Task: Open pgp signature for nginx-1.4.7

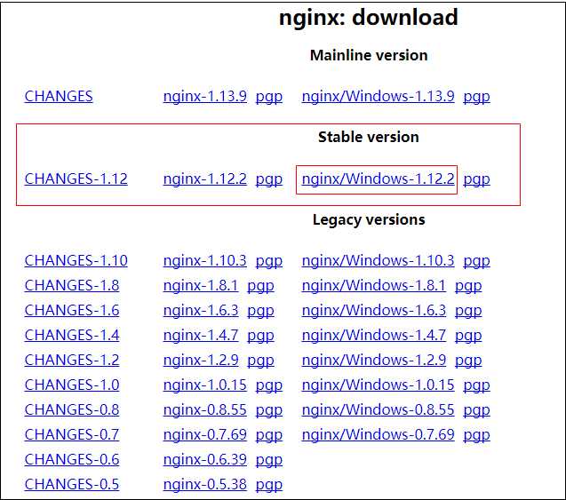Action: (x=260, y=336)
